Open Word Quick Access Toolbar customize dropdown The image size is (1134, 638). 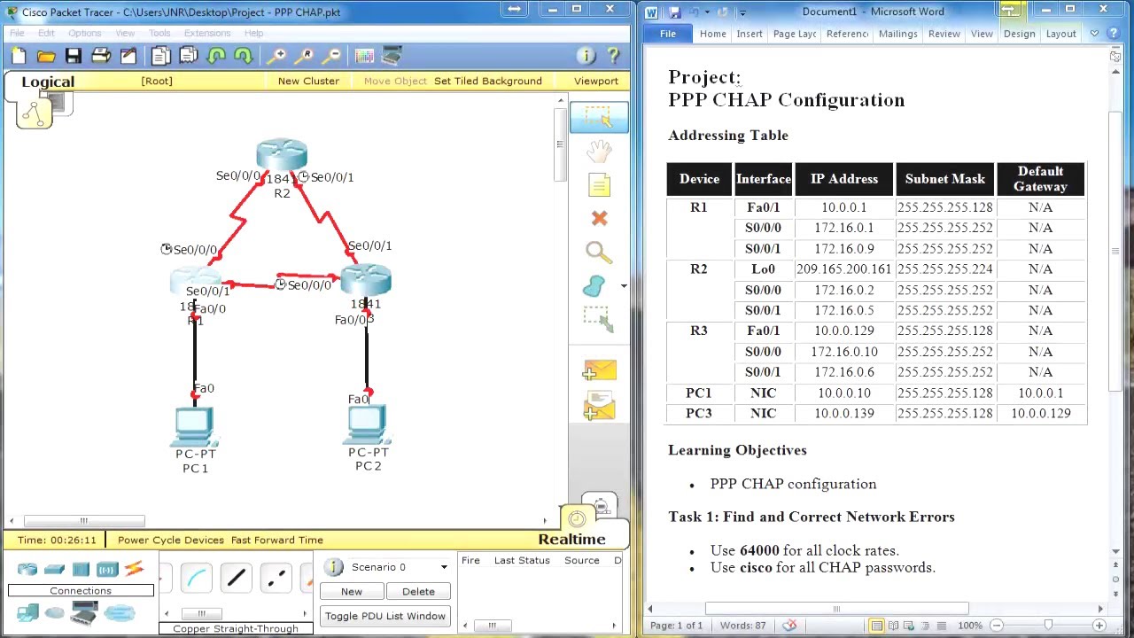tap(742, 12)
